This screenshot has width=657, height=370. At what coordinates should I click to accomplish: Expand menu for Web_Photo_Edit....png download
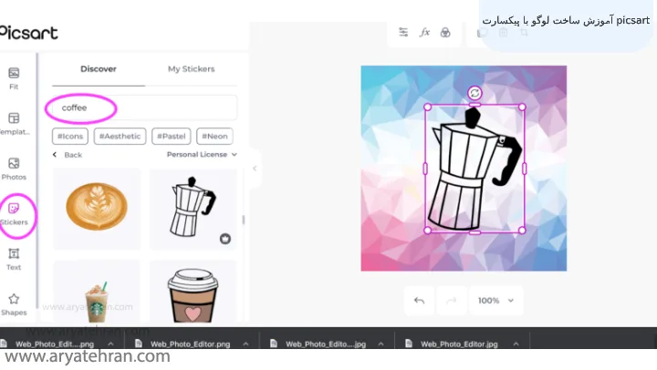(110, 344)
